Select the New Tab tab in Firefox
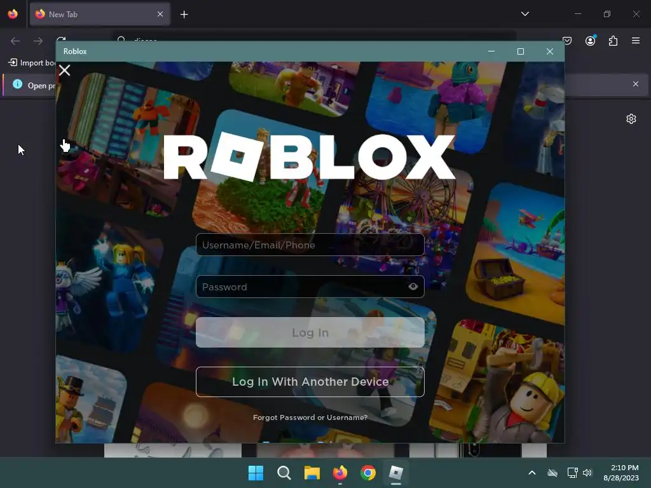Image resolution: width=651 pixels, height=488 pixels. coord(100,14)
